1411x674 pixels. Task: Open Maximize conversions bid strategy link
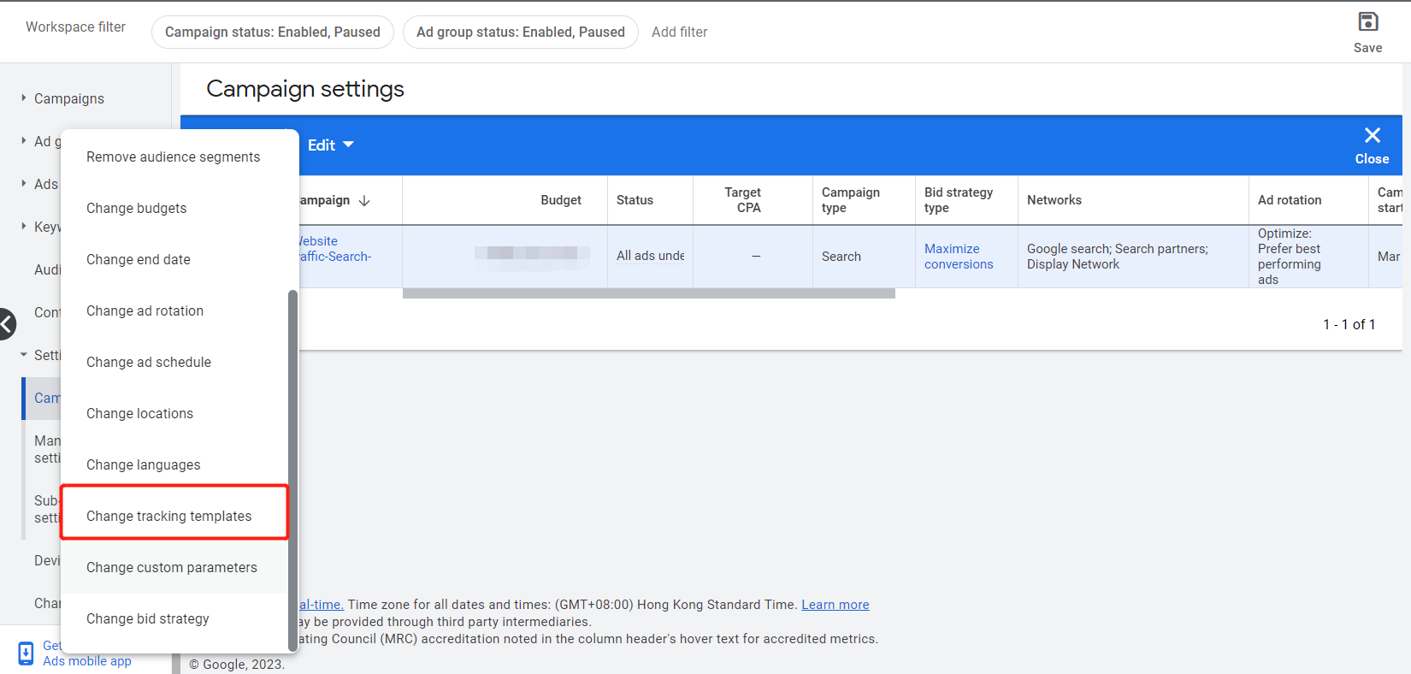click(x=959, y=257)
